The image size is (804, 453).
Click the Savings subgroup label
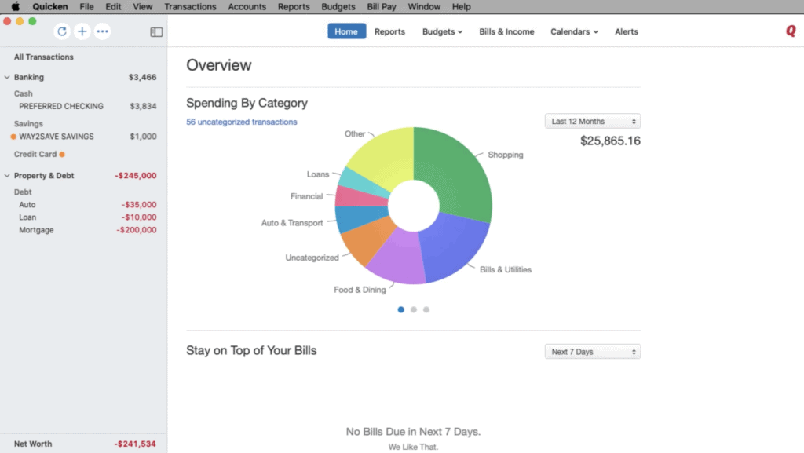(x=28, y=124)
